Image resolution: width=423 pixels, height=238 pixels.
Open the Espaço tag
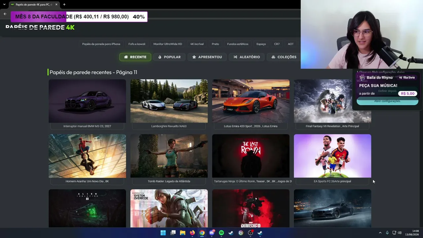pyautogui.click(x=261, y=44)
